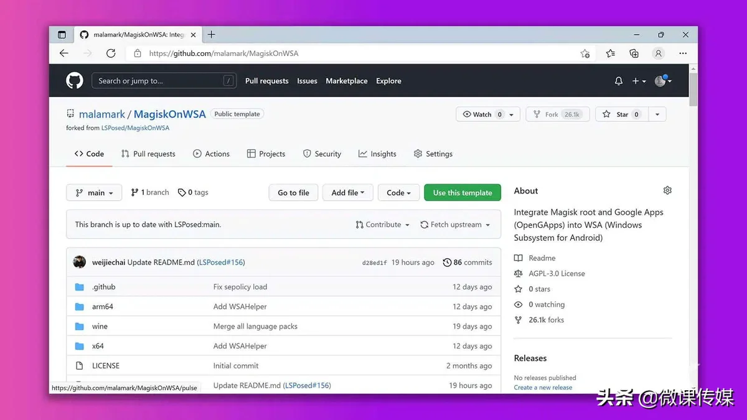Click the x64 folder icon
The image size is (747, 420).
79,346
